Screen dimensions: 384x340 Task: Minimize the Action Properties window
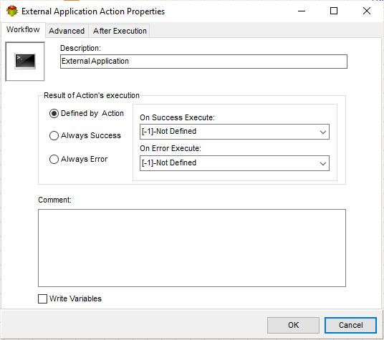302,11
